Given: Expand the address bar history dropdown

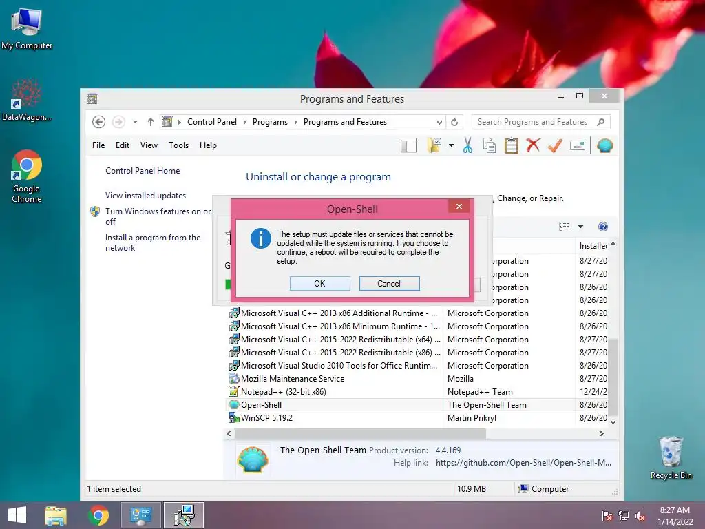Looking at the screenshot, I should [x=439, y=122].
